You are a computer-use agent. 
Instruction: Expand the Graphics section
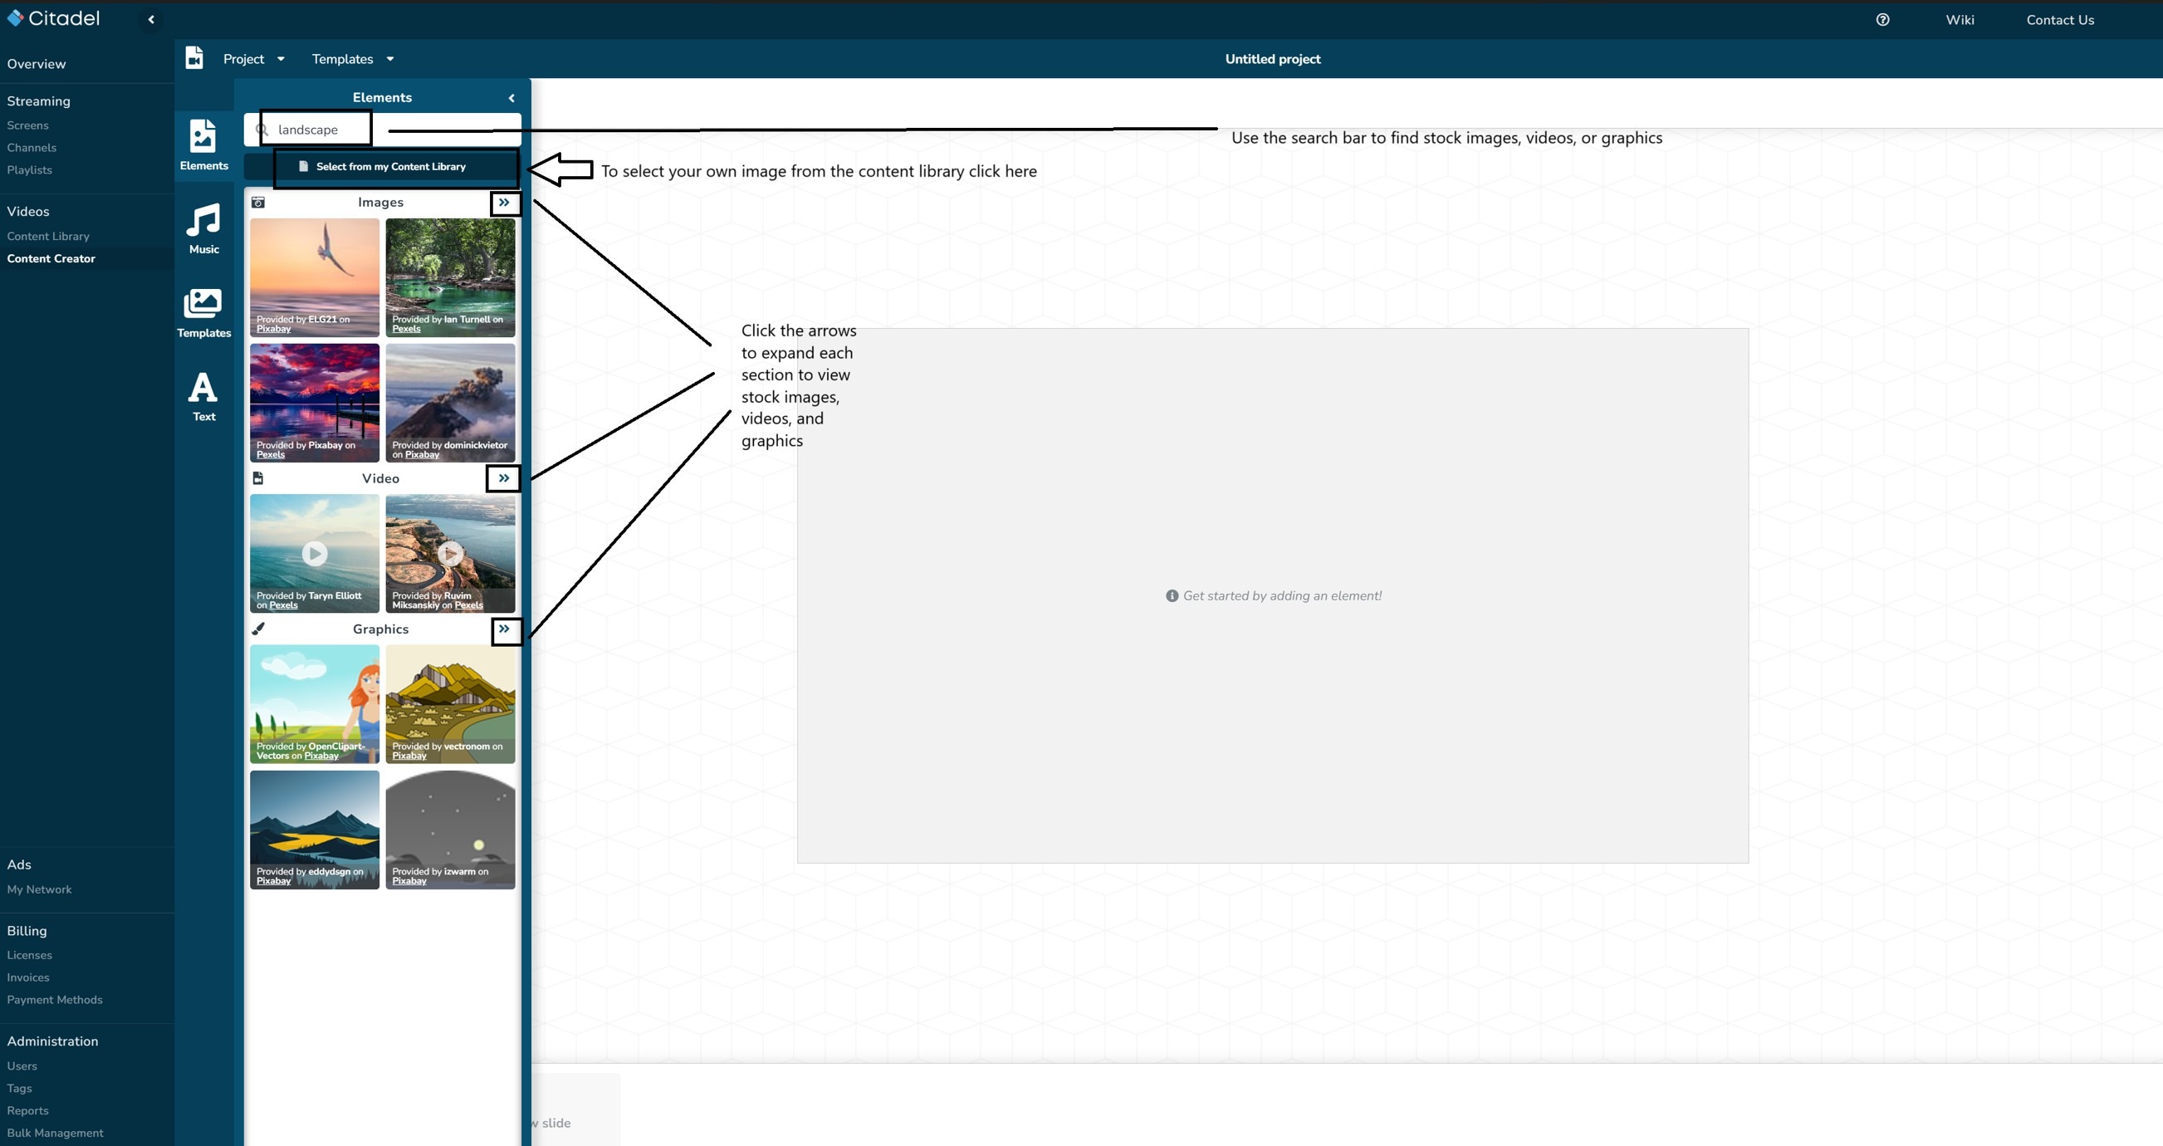point(504,628)
